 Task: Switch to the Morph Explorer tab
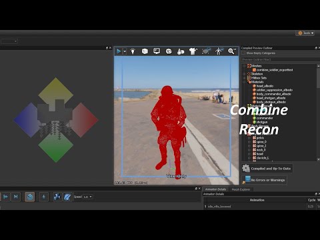coord(241,189)
